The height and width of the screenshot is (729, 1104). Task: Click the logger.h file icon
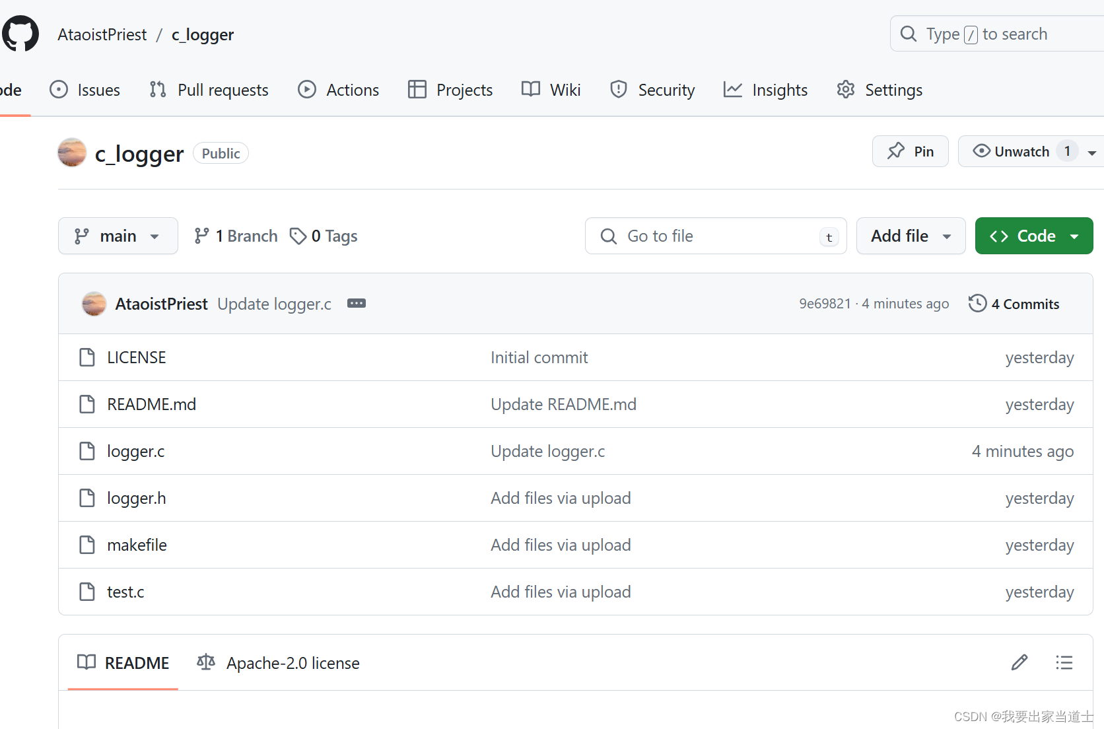coord(87,498)
